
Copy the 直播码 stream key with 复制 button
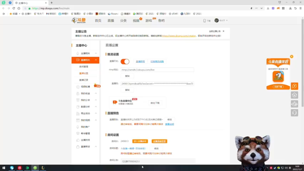pyautogui.click(x=127, y=90)
